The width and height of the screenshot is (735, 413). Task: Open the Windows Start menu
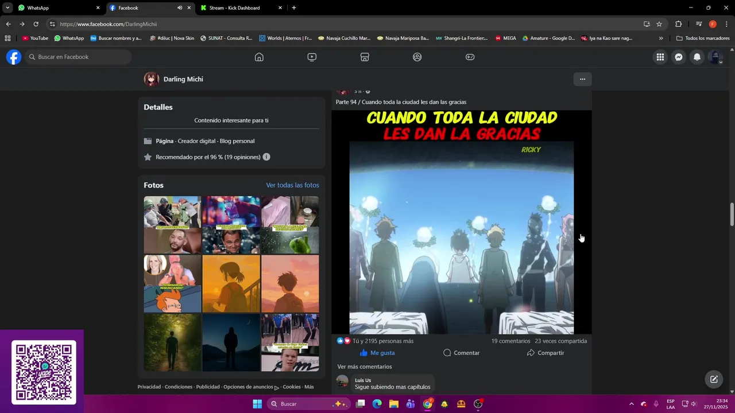click(257, 404)
